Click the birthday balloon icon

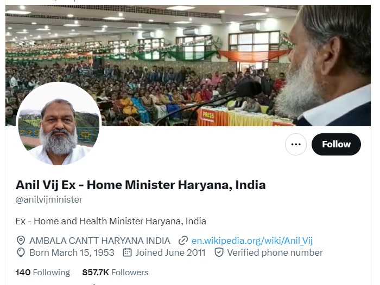(21, 252)
